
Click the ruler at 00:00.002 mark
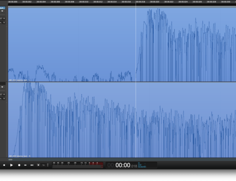[27, 2]
